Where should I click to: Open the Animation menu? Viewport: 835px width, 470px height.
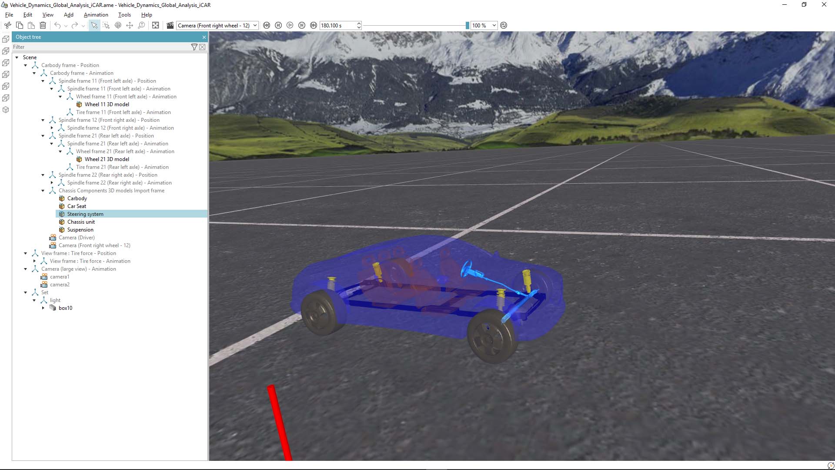click(x=96, y=14)
